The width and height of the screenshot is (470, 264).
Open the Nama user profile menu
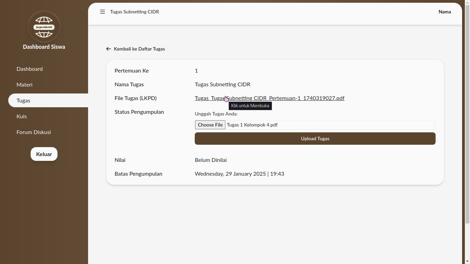[x=445, y=12]
